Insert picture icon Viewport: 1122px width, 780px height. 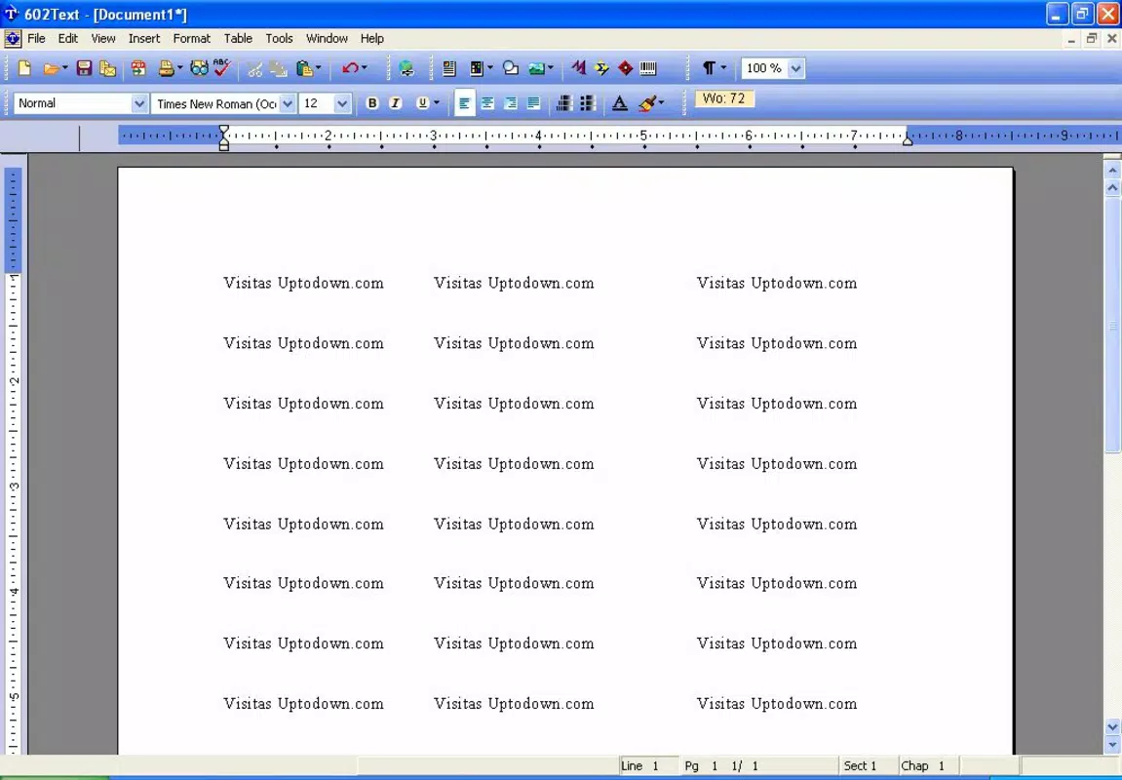click(536, 68)
